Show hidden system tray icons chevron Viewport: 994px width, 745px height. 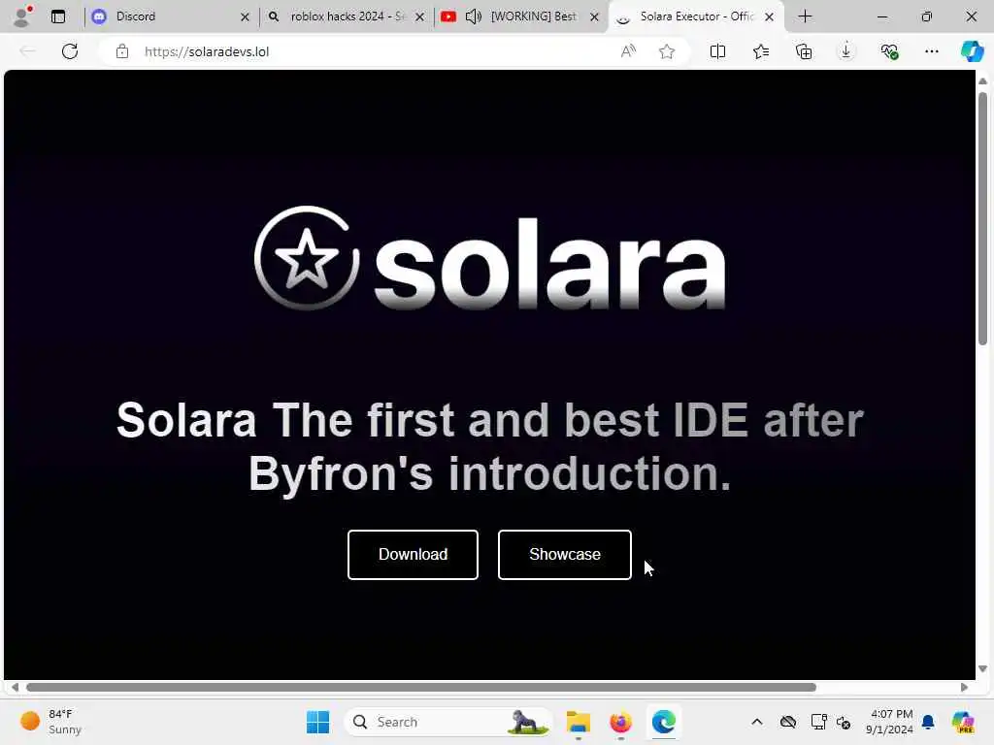(757, 722)
